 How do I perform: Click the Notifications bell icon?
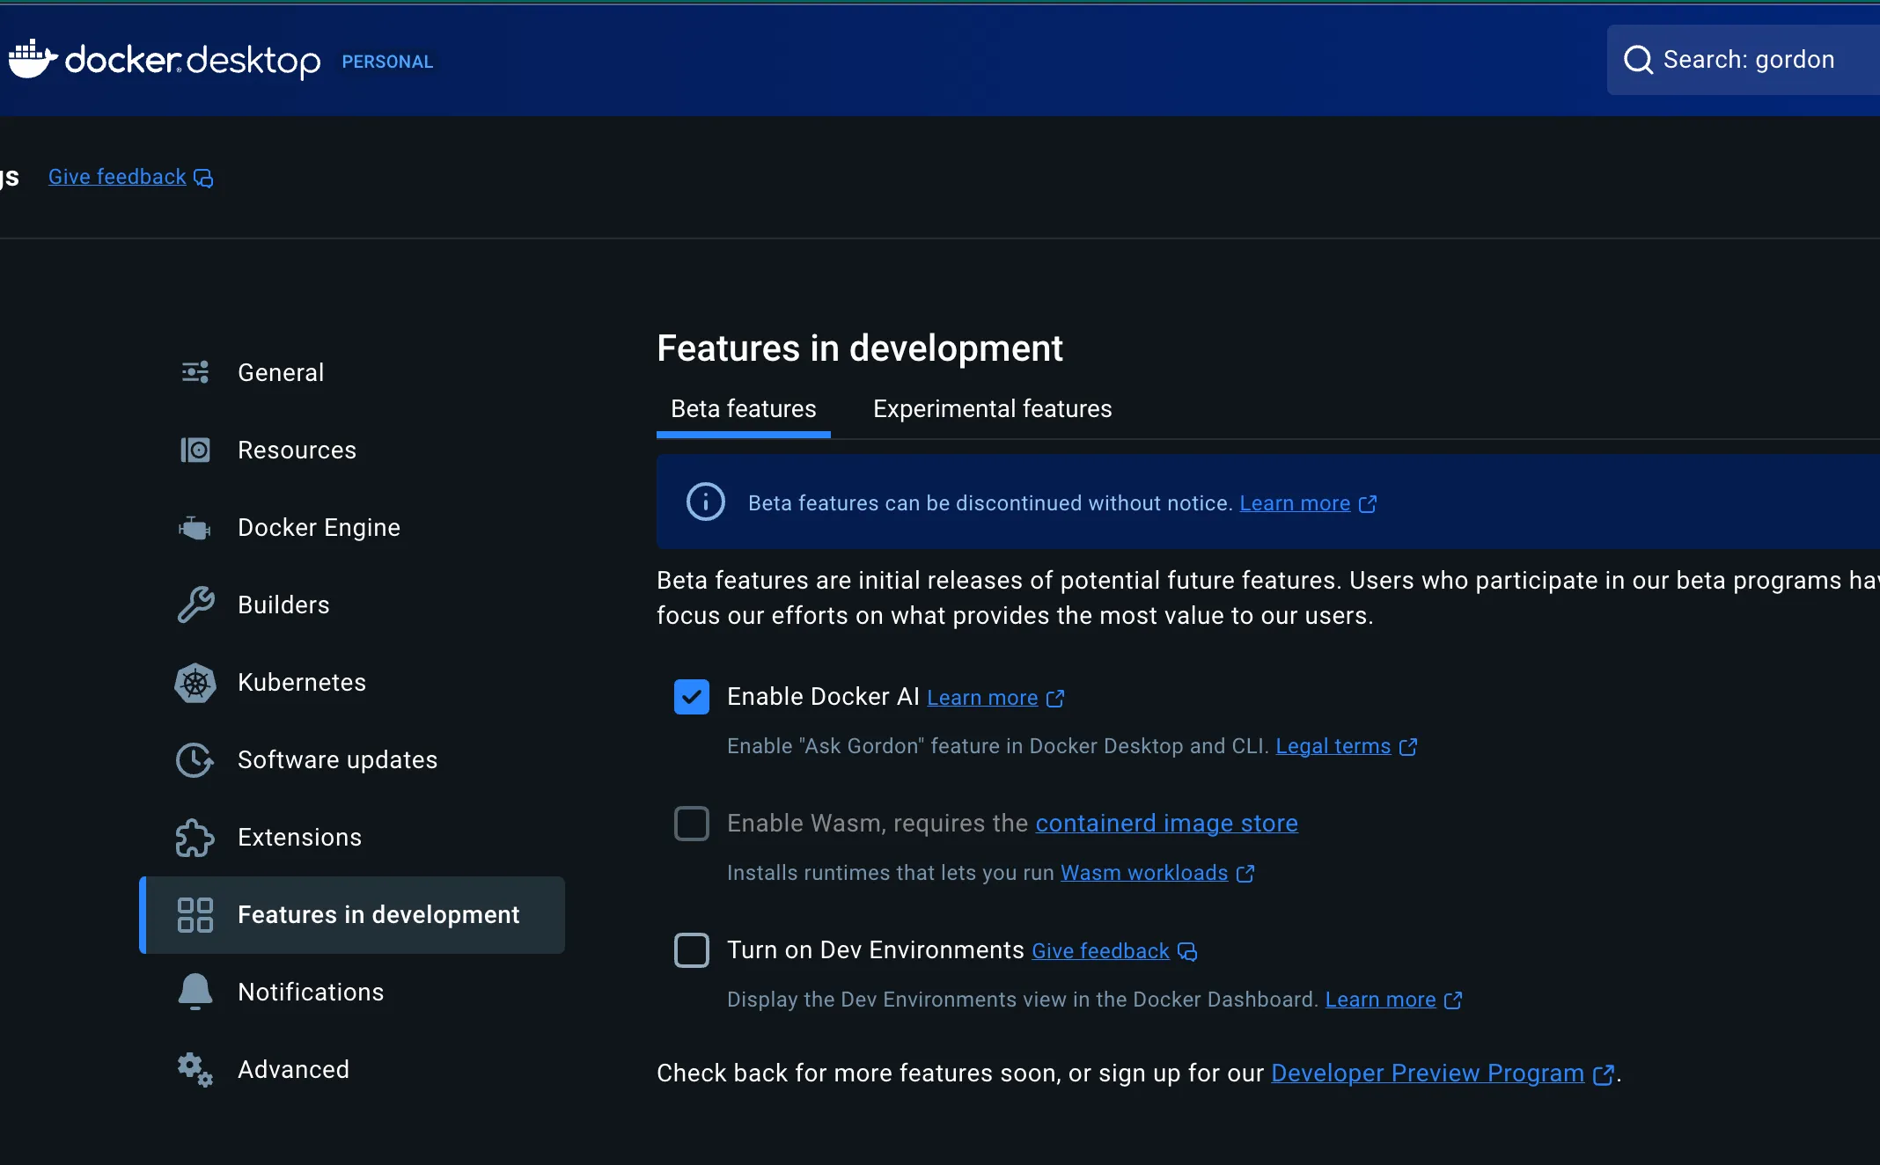pos(195,992)
